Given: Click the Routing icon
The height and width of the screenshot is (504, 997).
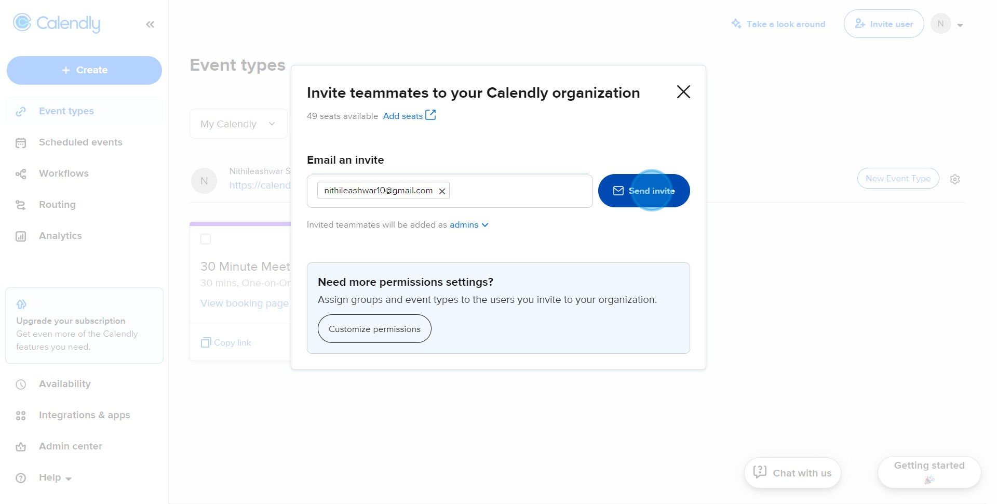Looking at the screenshot, I should 21,205.
